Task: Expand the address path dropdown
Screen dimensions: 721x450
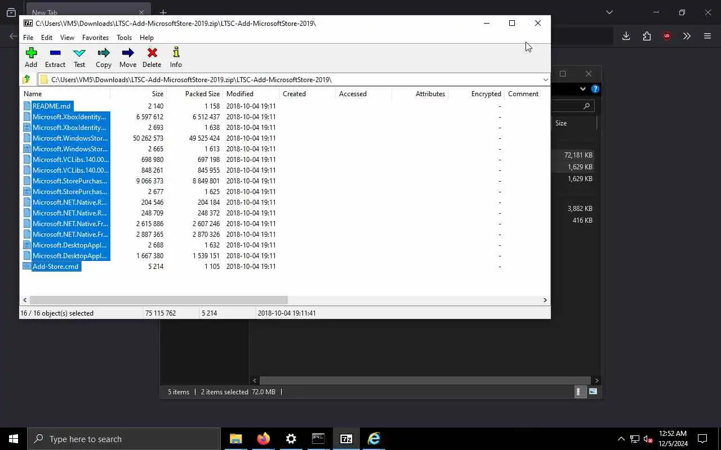Action: pos(545,79)
